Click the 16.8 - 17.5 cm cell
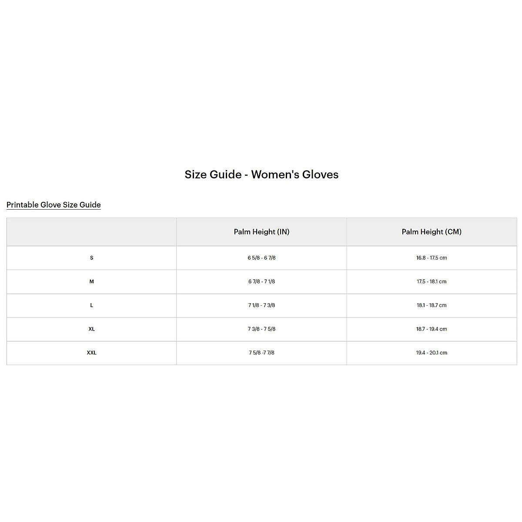 432,258
